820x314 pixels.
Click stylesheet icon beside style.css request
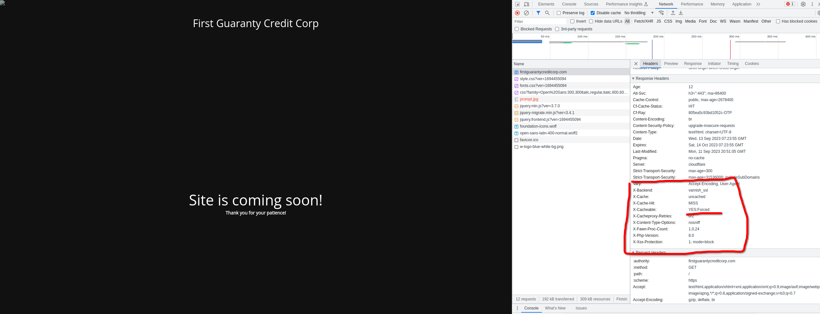tap(516, 79)
